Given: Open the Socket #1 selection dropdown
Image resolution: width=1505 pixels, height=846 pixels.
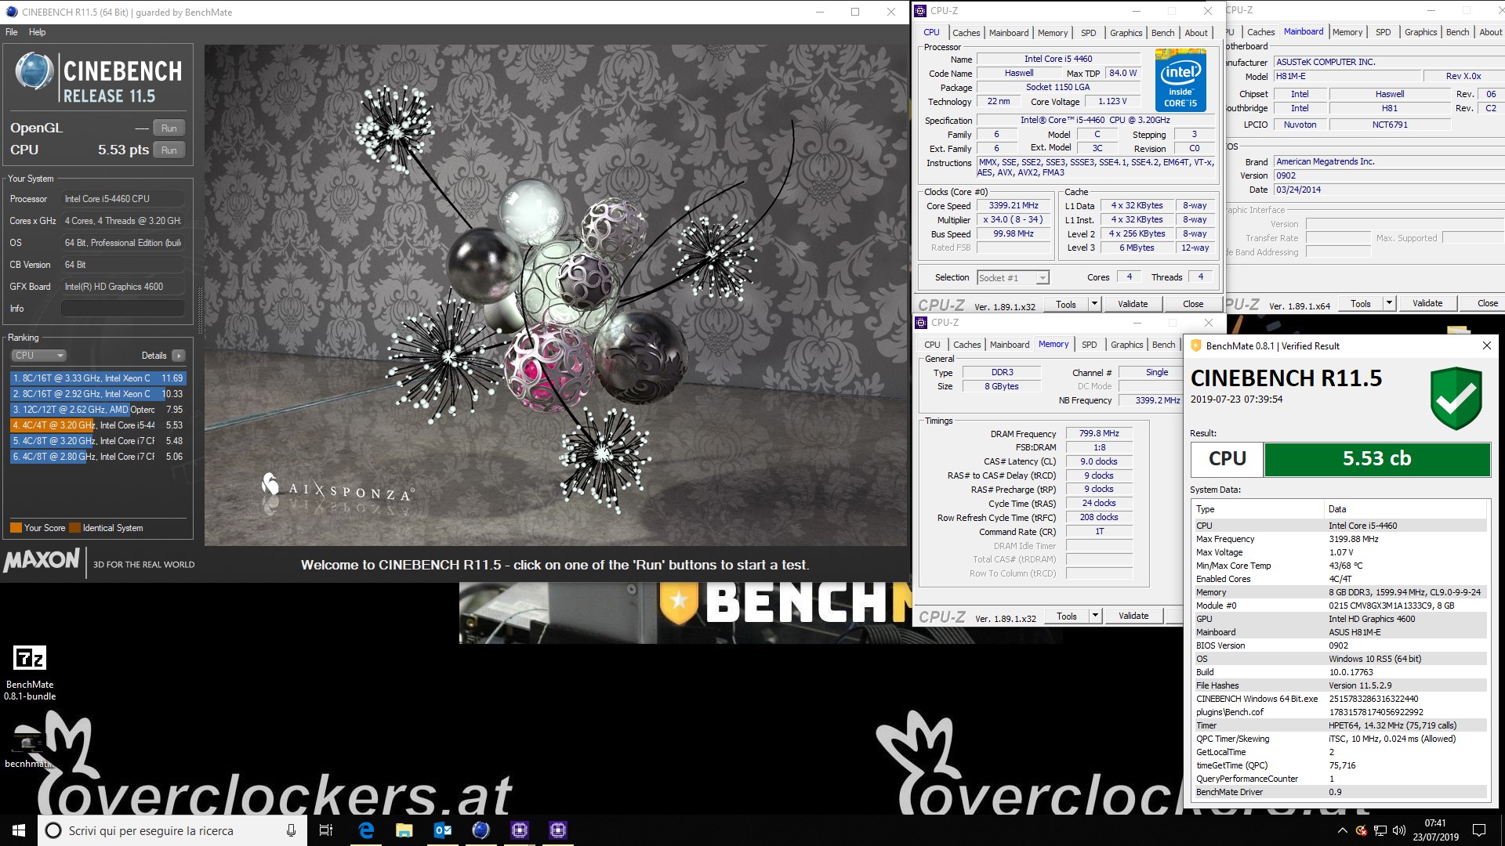Looking at the screenshot, I should pyautogui.click(x=1013, y=278).
